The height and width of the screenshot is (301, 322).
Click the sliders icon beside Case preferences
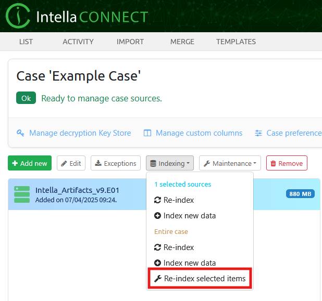point(258,133)
